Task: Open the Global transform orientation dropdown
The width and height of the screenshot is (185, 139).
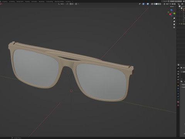Action: click(62, 4)
